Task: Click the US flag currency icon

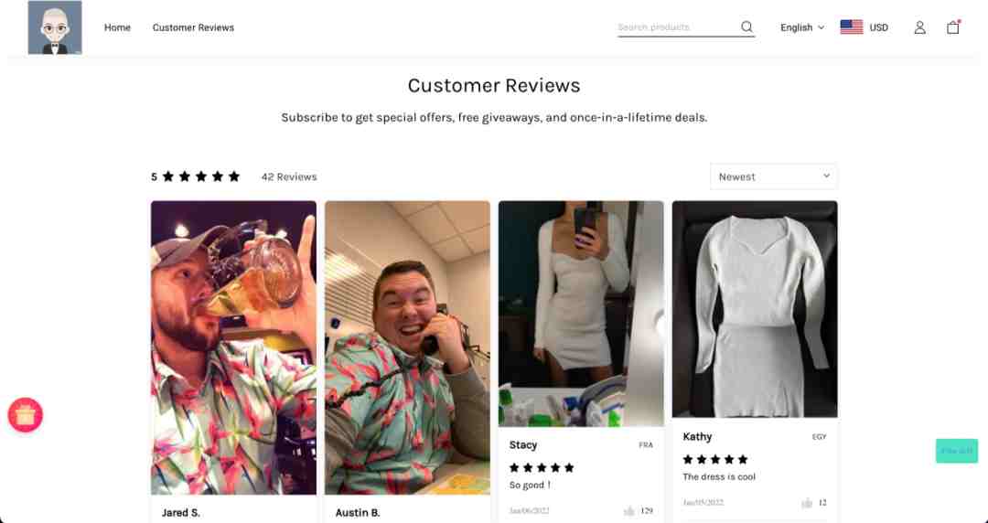Action: [852, 27]
